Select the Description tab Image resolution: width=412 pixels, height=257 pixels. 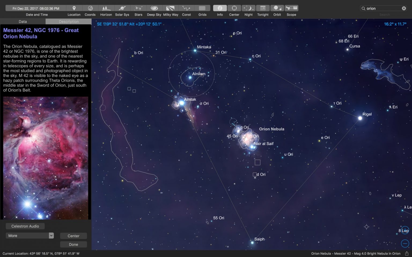tap(69, 21)
